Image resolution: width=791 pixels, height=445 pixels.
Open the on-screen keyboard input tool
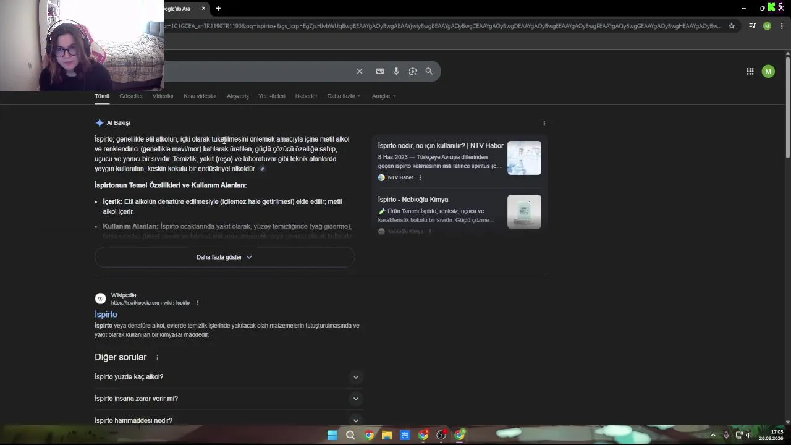pyautogui.click(x=379, y=71)
